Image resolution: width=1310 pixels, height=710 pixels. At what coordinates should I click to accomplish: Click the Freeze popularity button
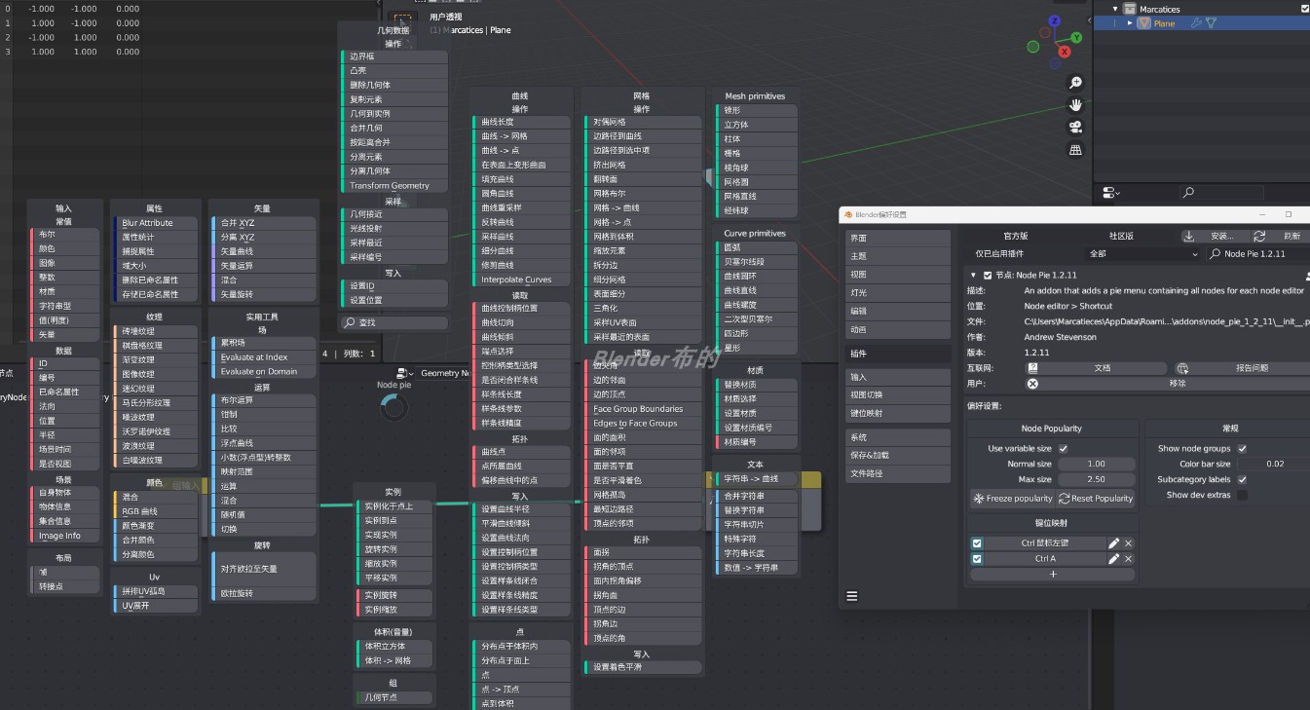pos(1012,499)
